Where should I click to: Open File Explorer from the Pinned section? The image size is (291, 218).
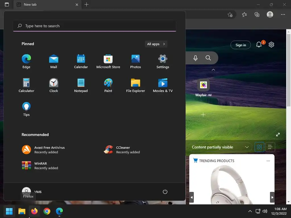(136, 85)
